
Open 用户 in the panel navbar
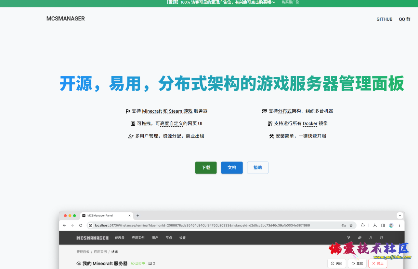point(155,238)
